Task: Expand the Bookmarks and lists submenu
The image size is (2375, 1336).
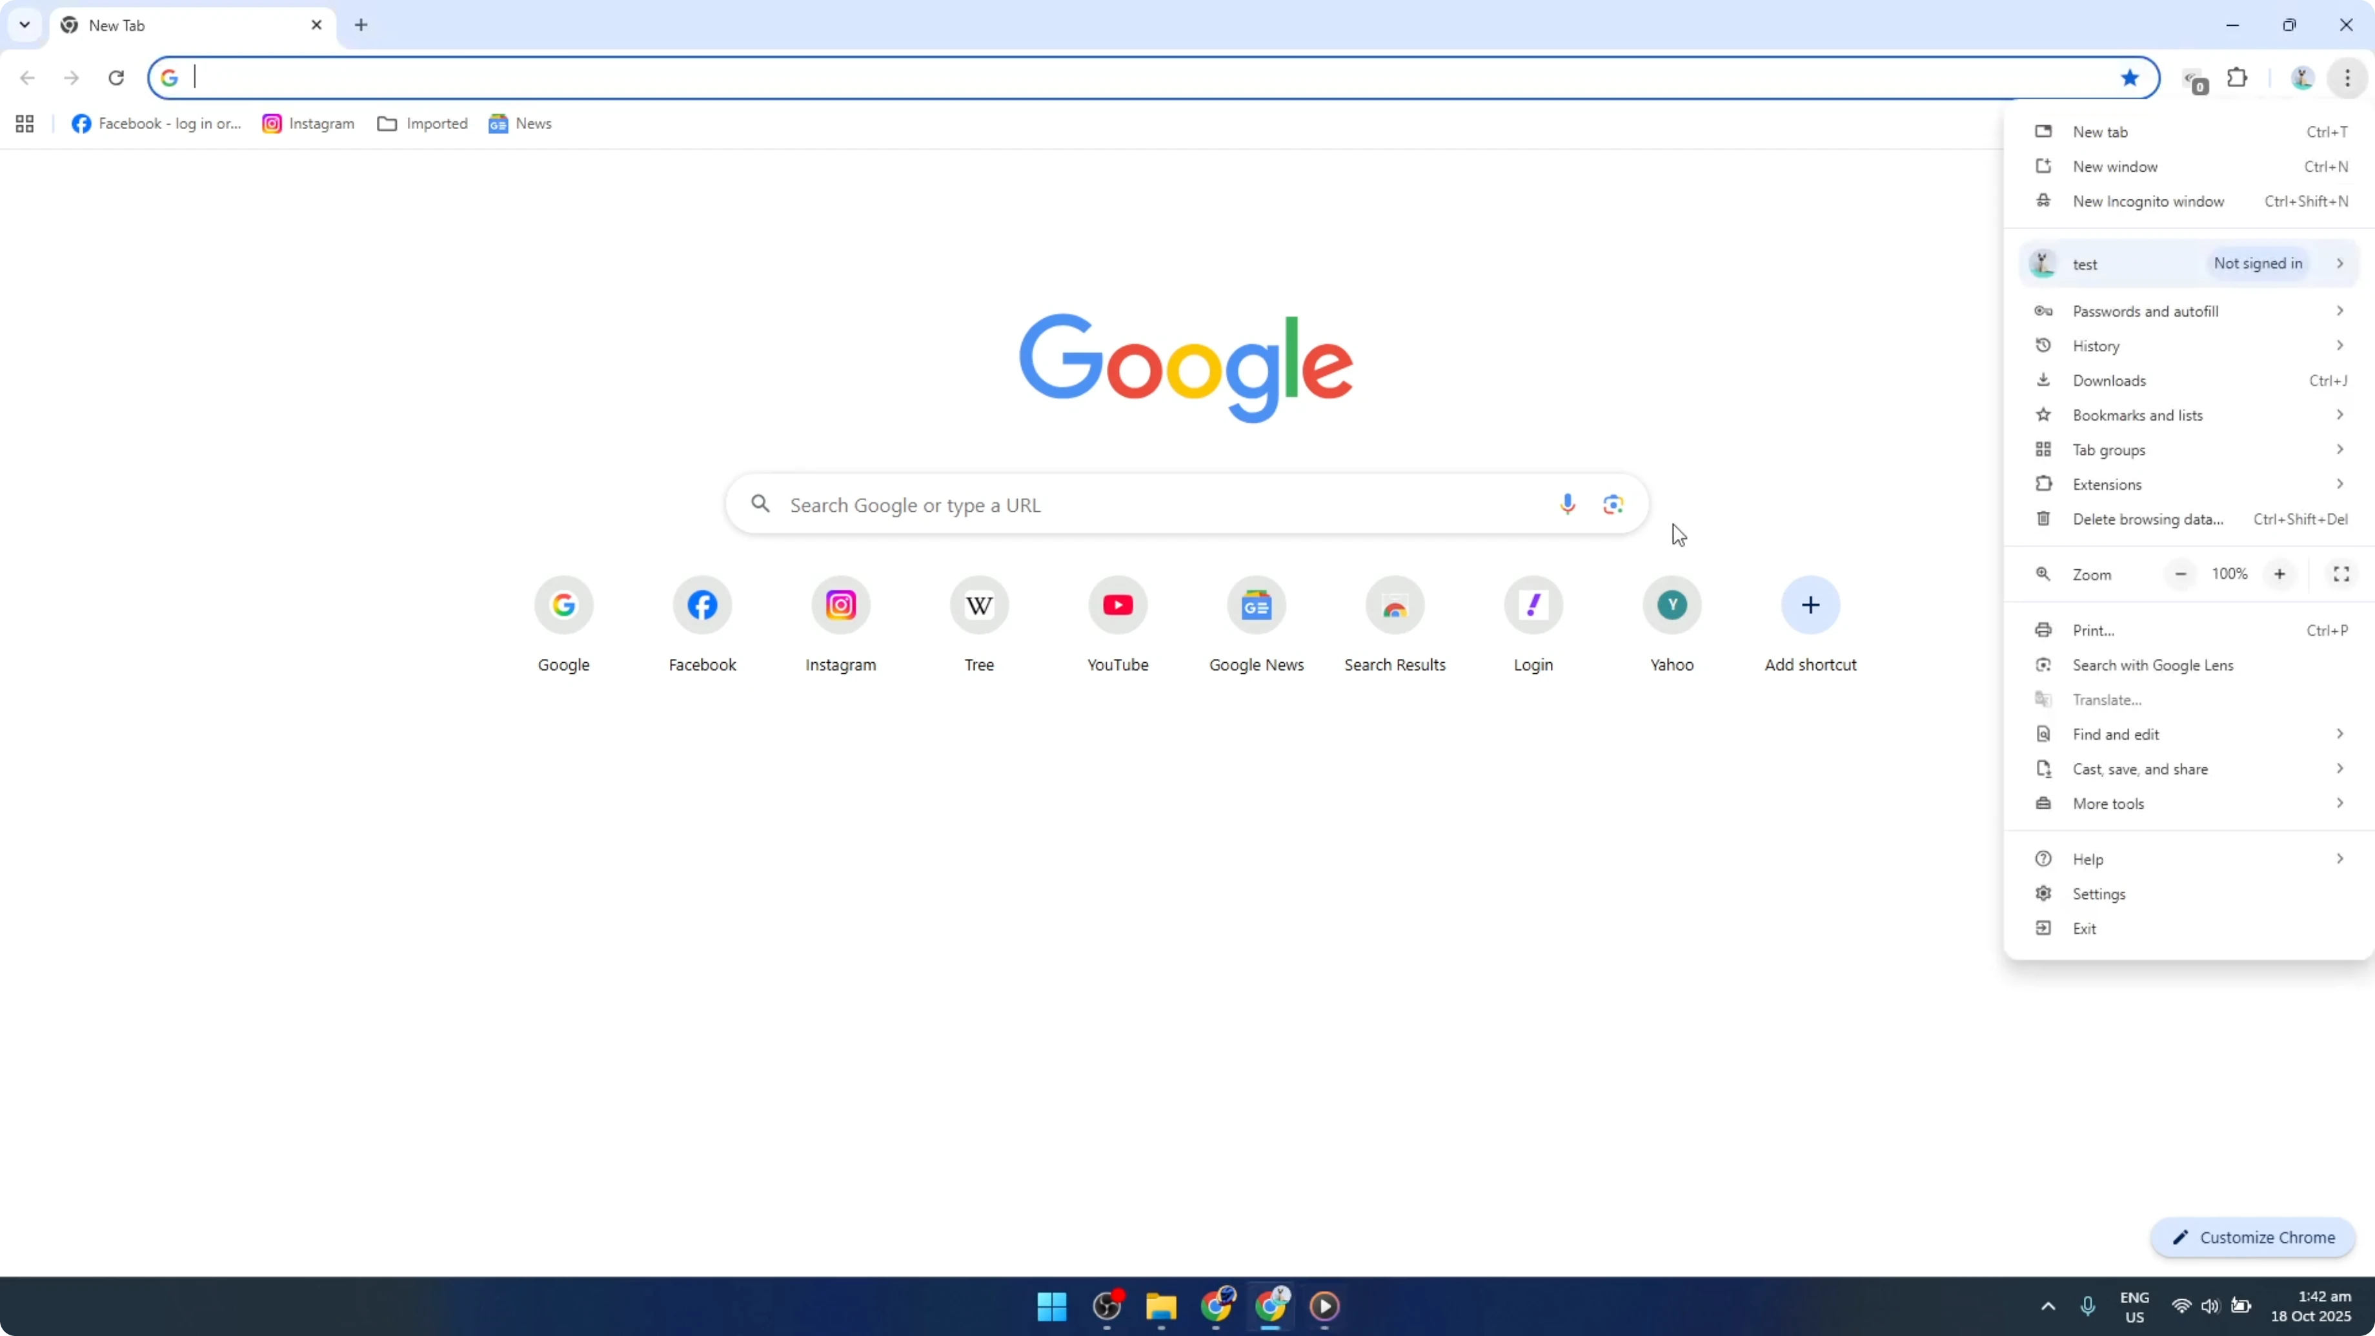Action: (x=2188, y=415)
